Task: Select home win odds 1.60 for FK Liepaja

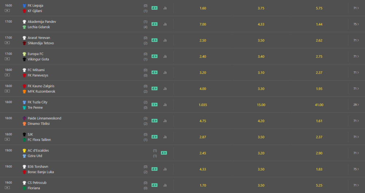Action: (203, 8)
